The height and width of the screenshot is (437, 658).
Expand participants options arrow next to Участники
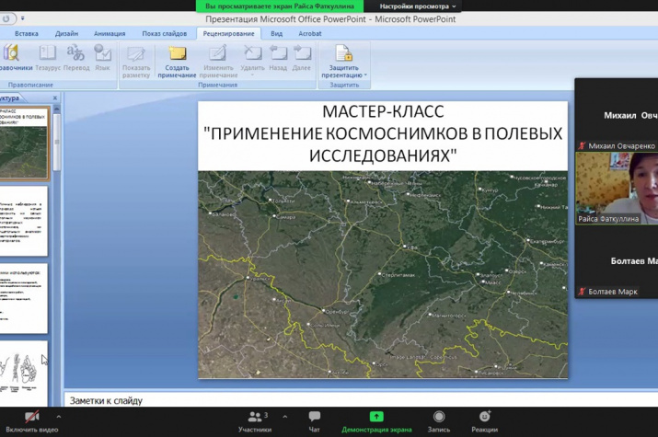(285, 417)
